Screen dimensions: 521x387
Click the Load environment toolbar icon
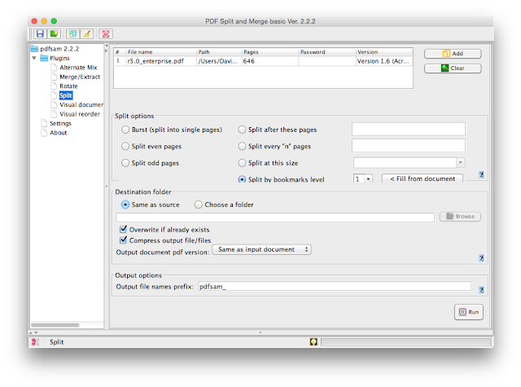pyautogui.click(x=54, y=33)
